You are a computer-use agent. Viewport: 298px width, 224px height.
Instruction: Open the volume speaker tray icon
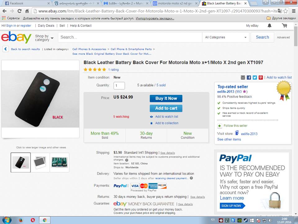point(270,220)
